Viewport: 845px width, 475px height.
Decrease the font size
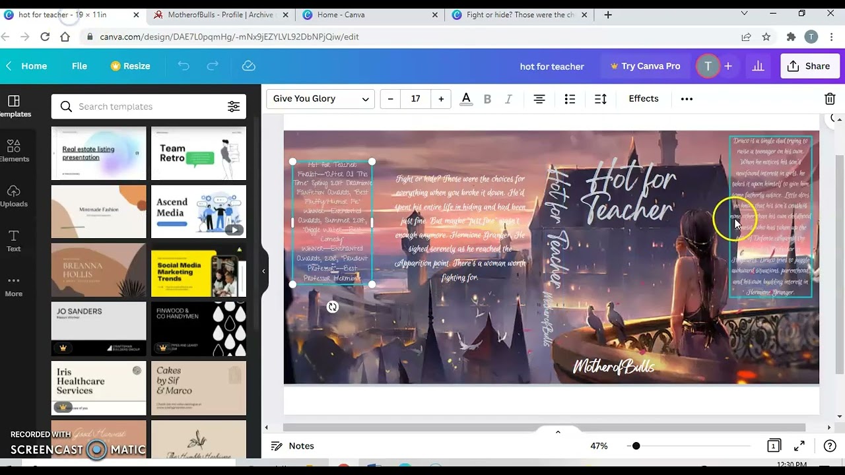pos(390,99)
